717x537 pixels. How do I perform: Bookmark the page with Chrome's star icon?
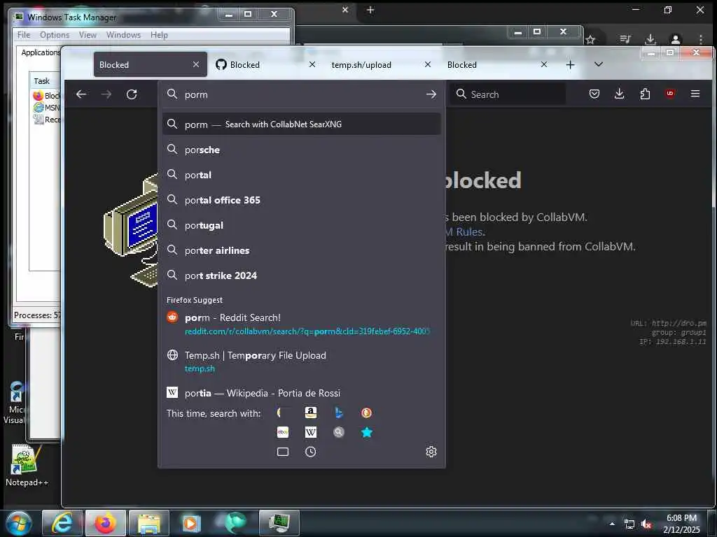coord(590,40)
